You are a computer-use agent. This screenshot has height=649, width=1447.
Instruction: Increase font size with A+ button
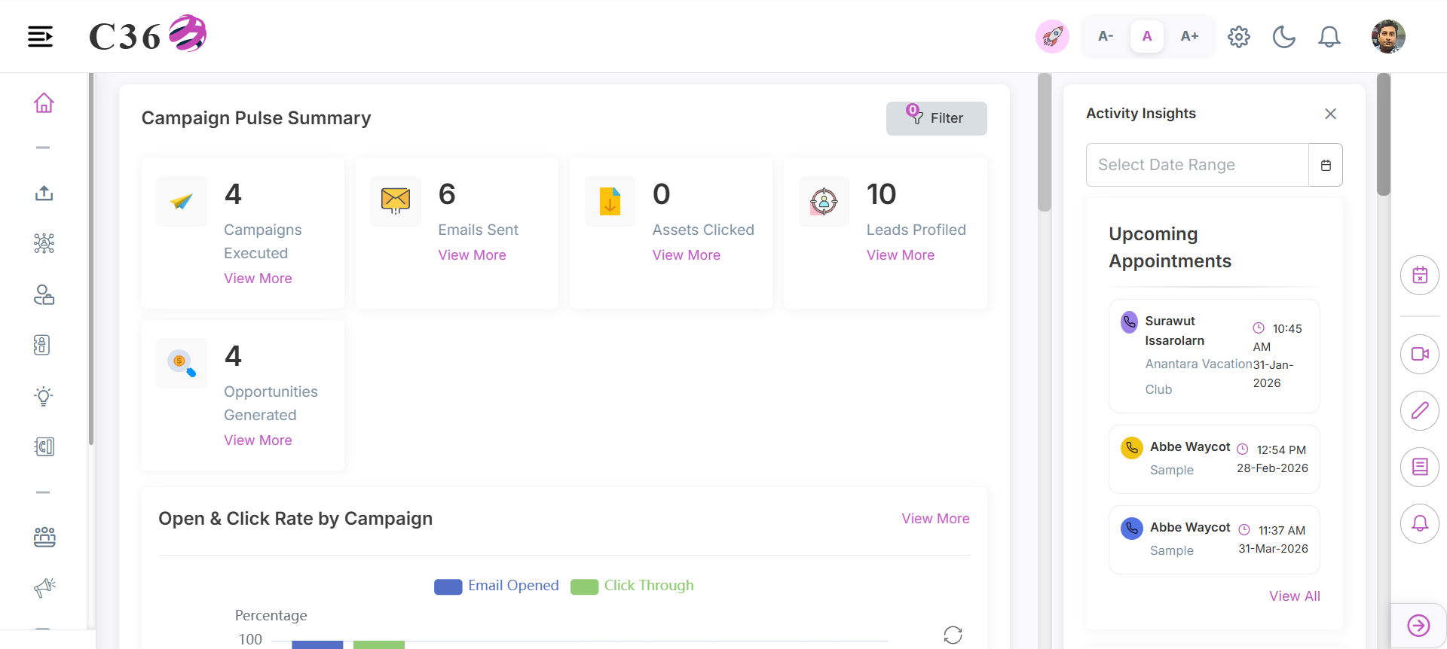[x=1189, y=36]
